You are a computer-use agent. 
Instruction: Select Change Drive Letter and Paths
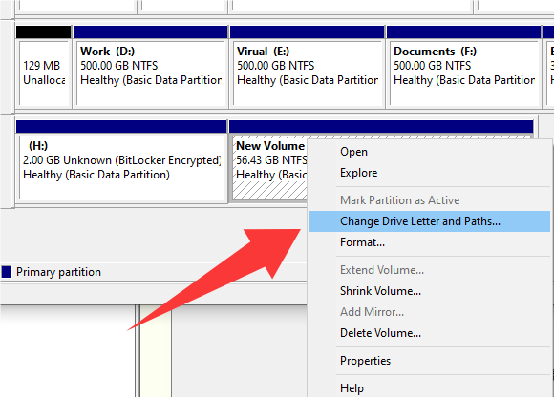coord(429,221)
